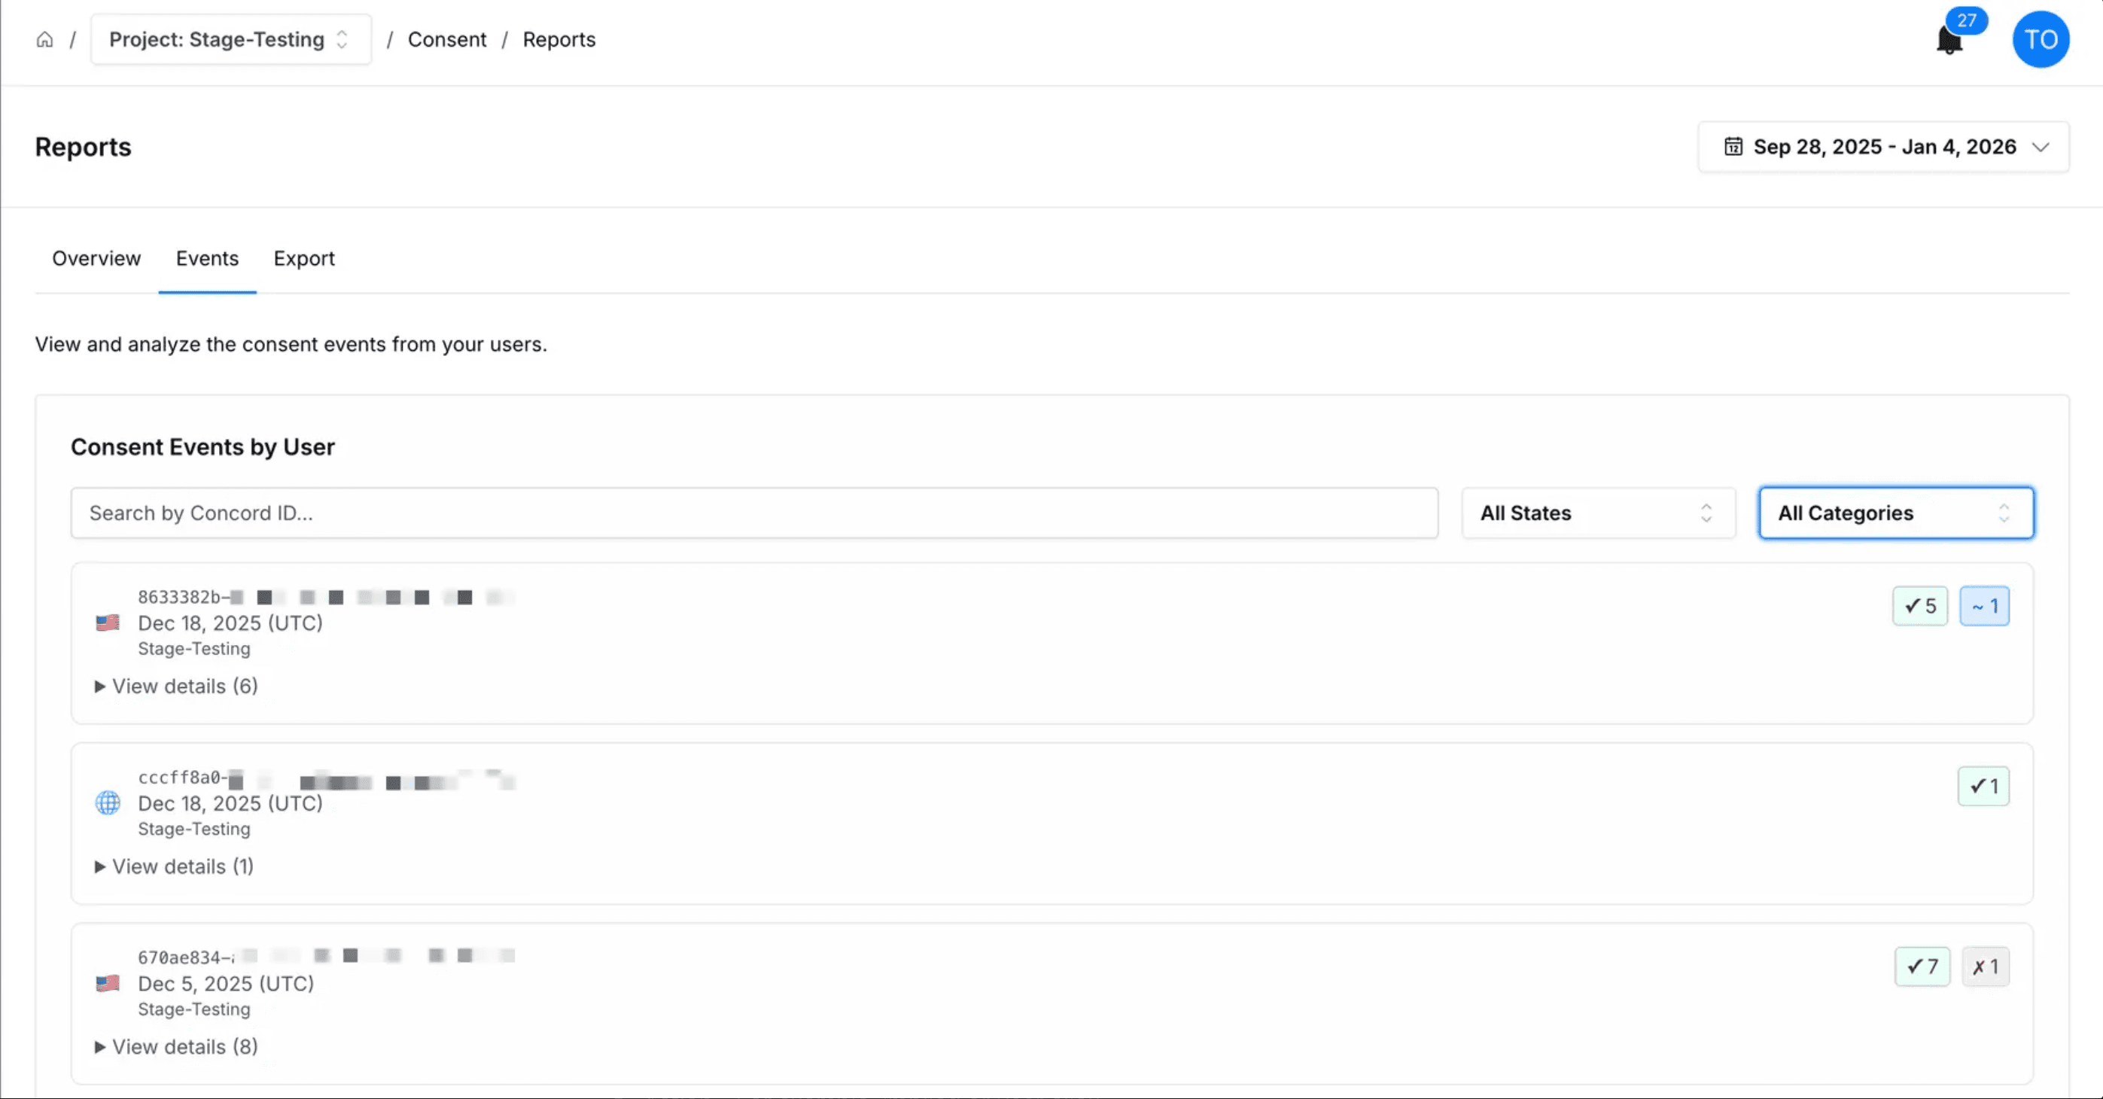The height and width of the screenshot is (1099, 2103).
Task: Expand View details (6)
Action: click(x=176, y=686)
